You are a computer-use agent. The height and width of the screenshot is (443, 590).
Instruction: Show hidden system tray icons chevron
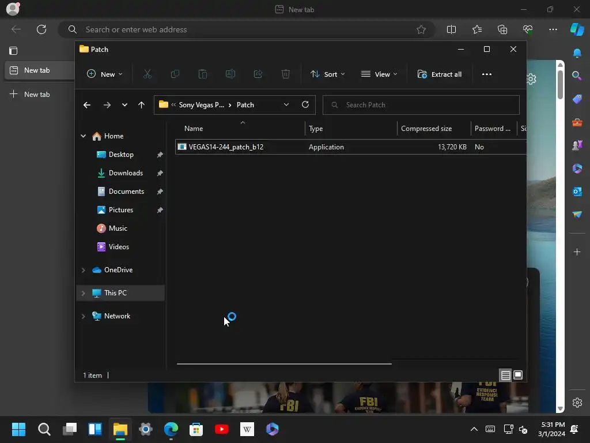[474, 429]
